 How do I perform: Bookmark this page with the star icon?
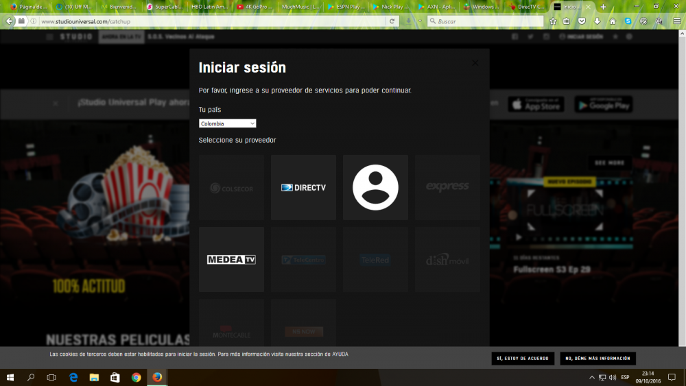point(553,21)
